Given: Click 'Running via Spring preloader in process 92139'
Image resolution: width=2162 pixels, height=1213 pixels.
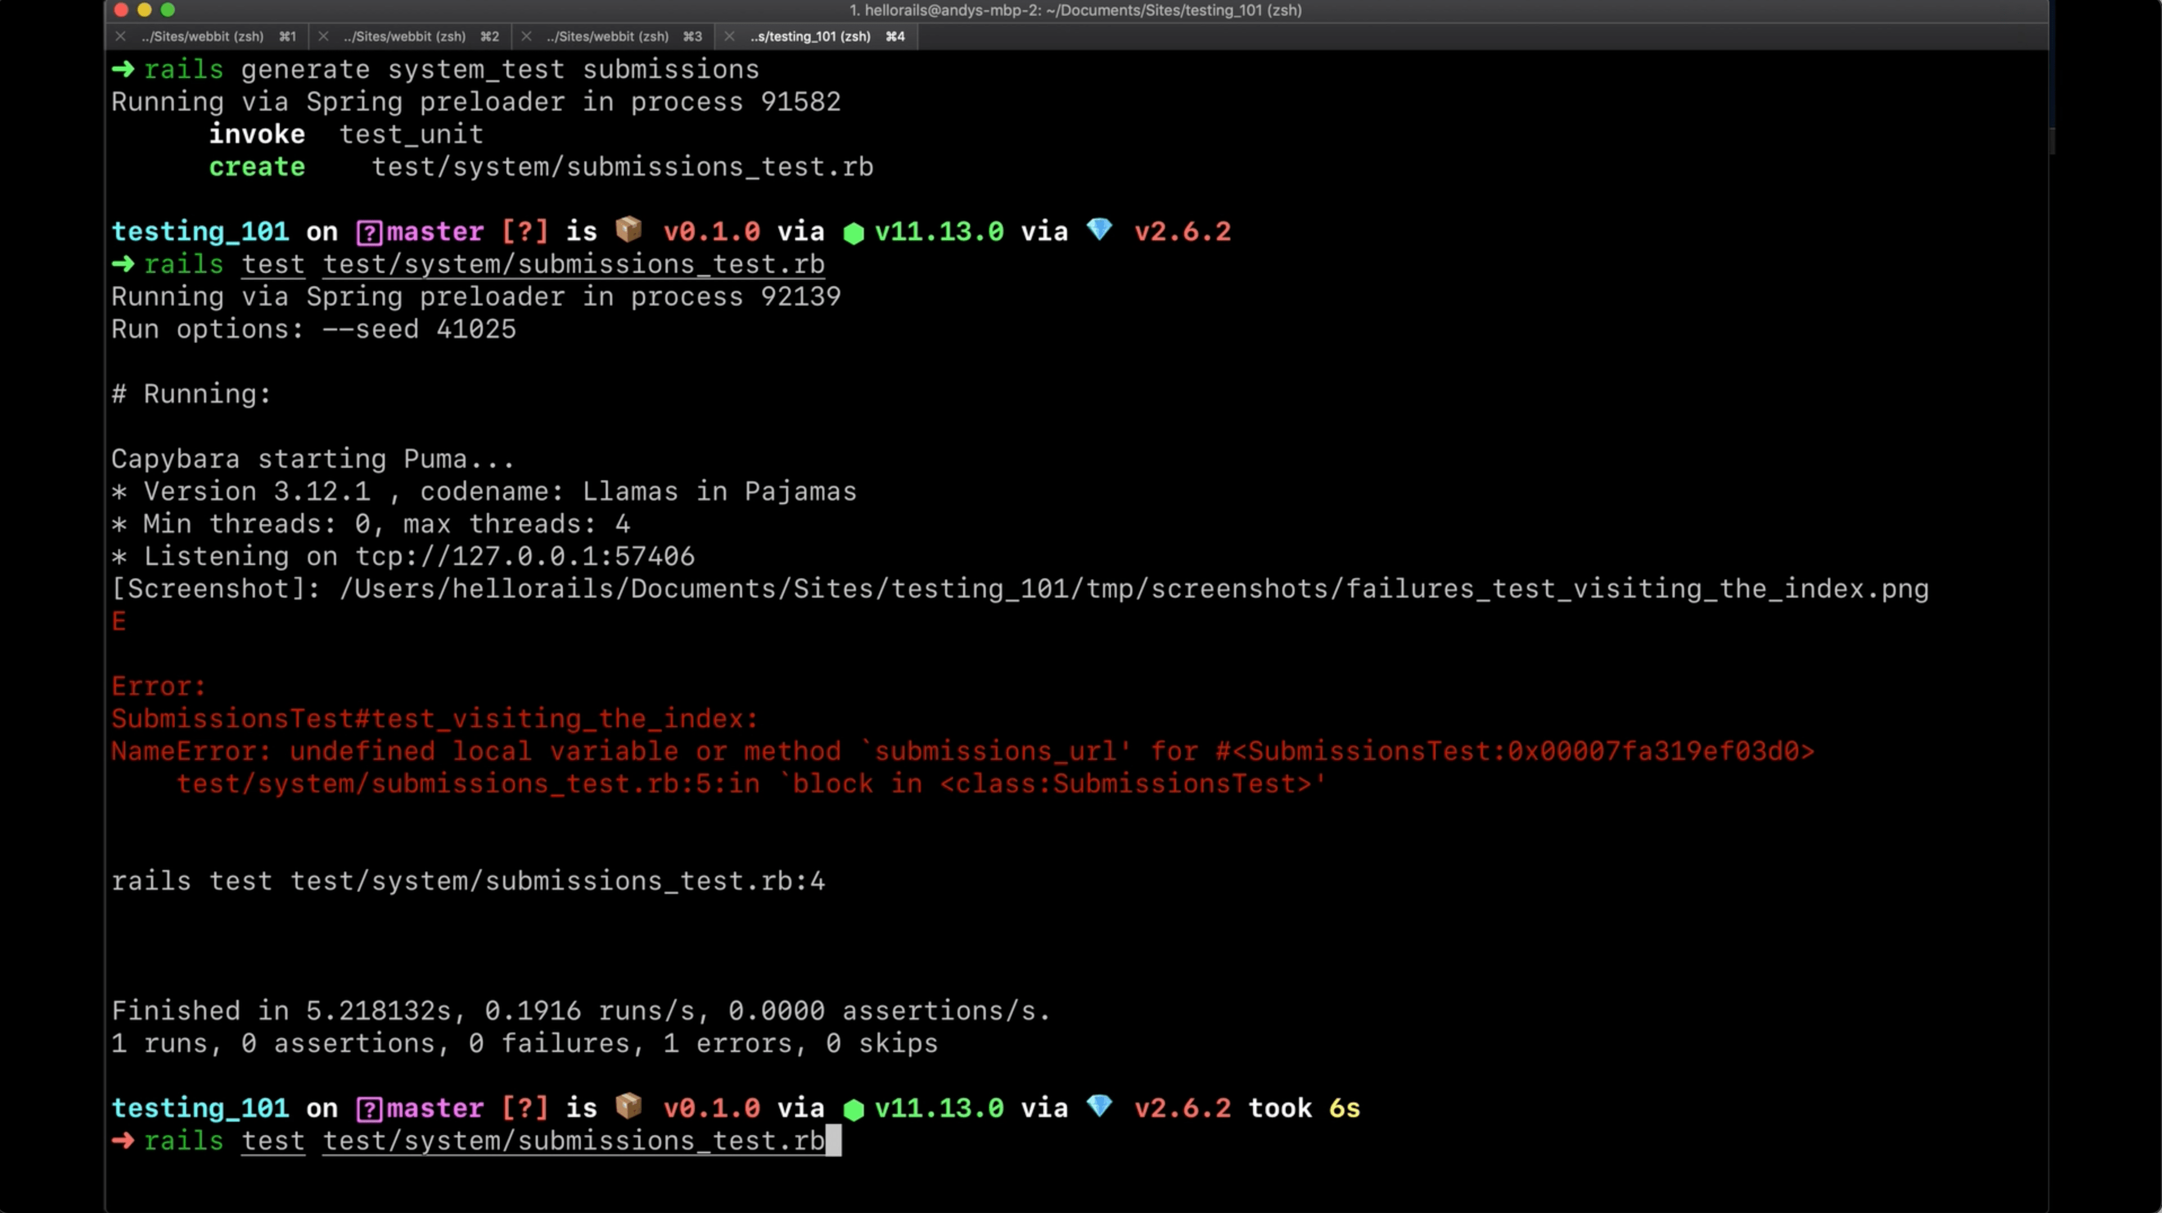Looking at the screenshot, I should pyautogui.click(x=476, y=296).
